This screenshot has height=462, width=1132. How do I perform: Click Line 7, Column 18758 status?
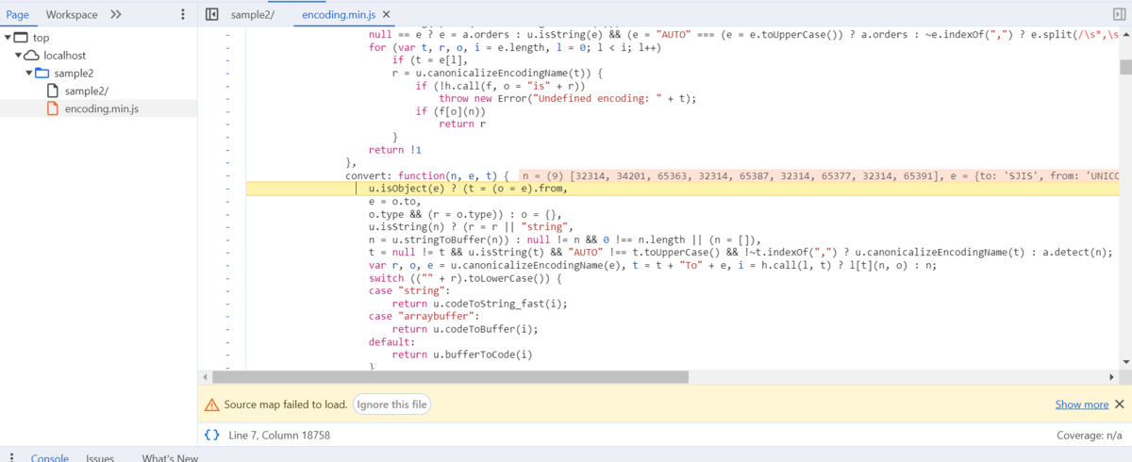click(x=279, y=435)
